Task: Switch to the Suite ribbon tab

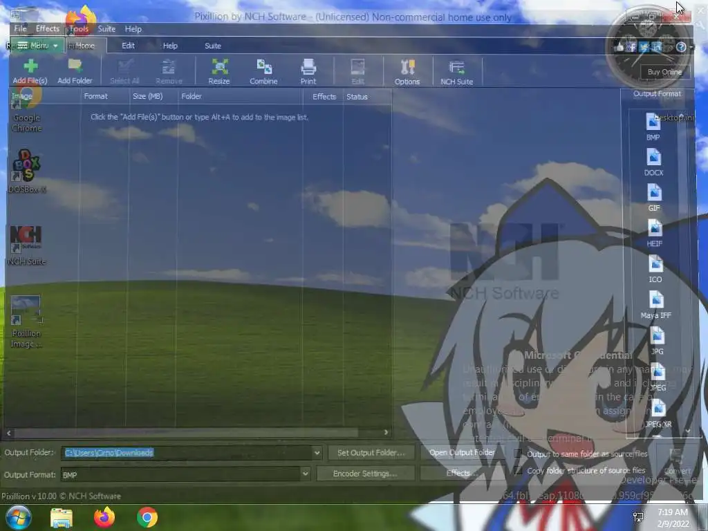Action: click(213, 46)
